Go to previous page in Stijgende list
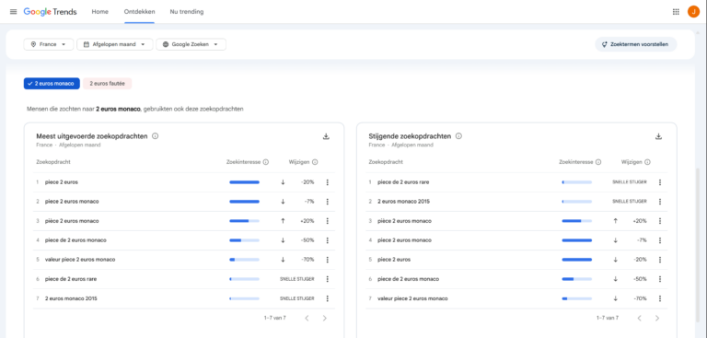This screenshot has height=338, width=707. 640,318
